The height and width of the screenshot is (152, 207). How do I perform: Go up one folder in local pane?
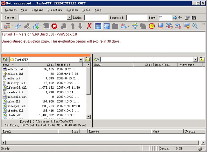pos(87,59)
